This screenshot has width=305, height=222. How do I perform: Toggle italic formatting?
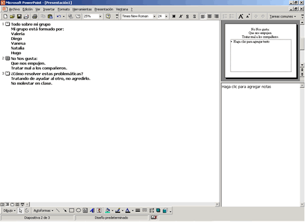(x=181, y=16)
